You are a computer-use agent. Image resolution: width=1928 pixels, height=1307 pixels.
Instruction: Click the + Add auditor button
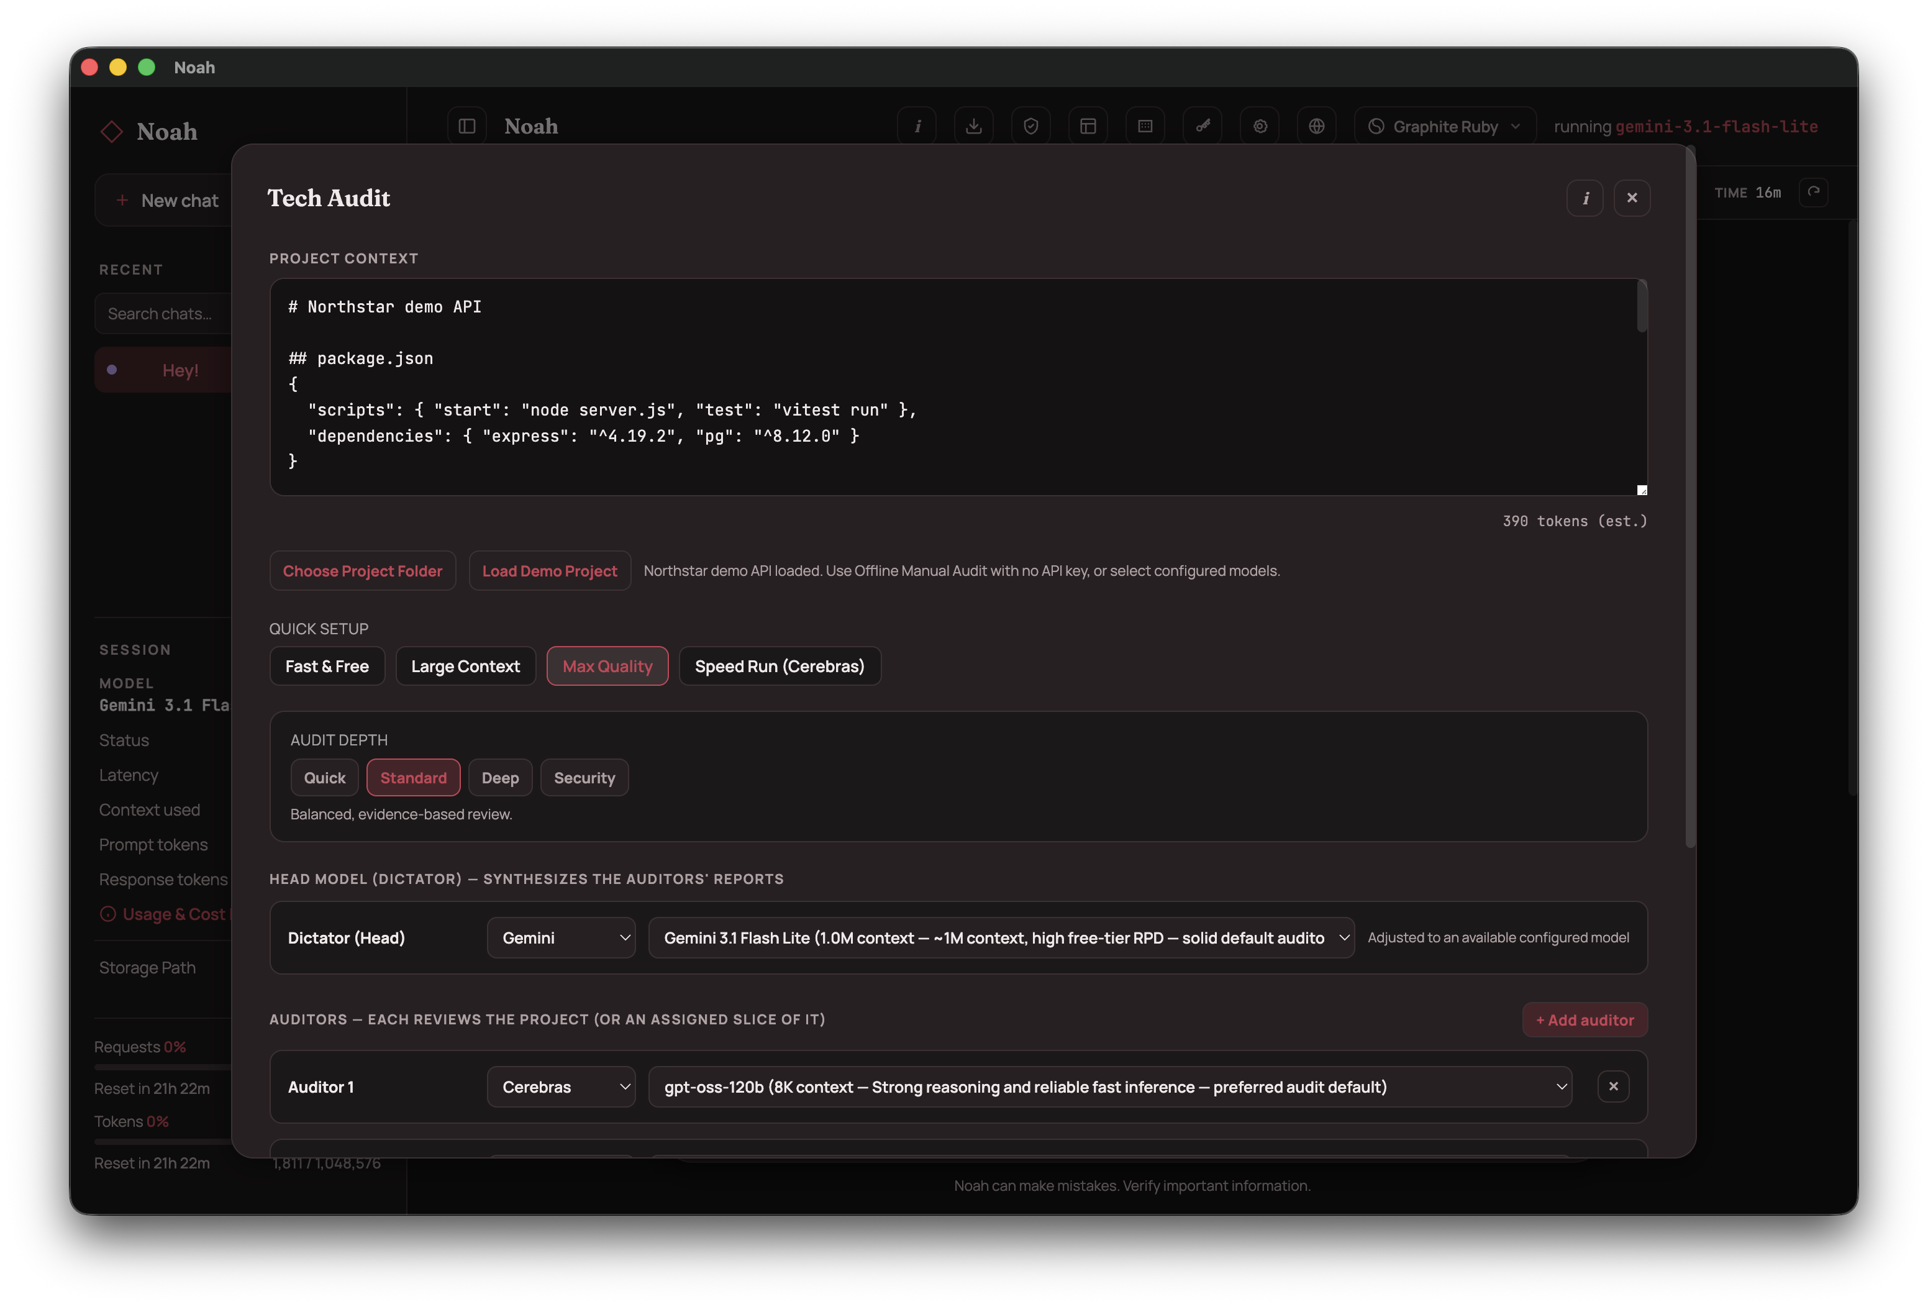[x=1585, y=1020]
